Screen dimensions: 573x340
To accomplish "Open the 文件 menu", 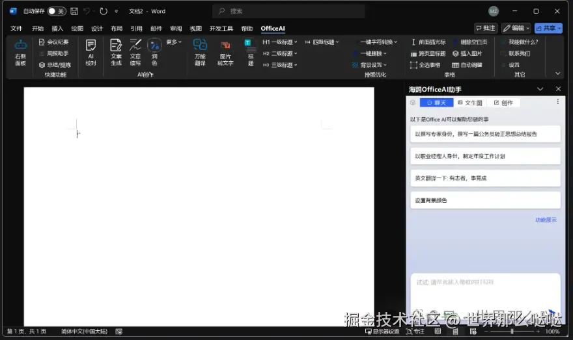I will [16, 29].
